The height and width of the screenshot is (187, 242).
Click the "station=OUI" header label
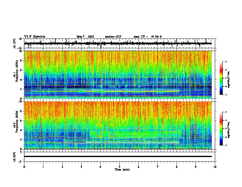pos(113,37)
